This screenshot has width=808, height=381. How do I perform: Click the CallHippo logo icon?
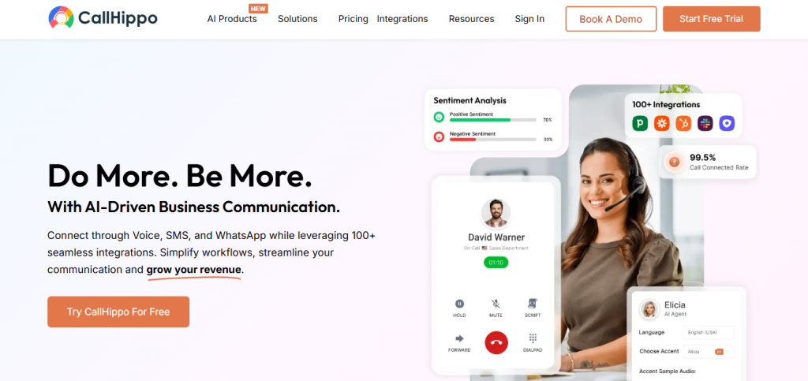point(61,18)
